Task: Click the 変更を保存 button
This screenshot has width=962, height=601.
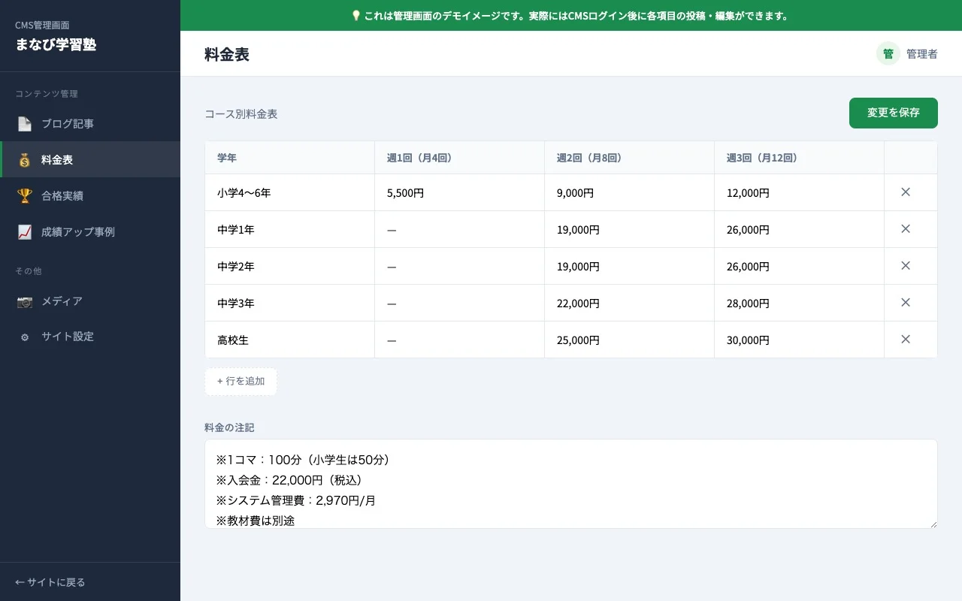Action: [x=893, y=113]
